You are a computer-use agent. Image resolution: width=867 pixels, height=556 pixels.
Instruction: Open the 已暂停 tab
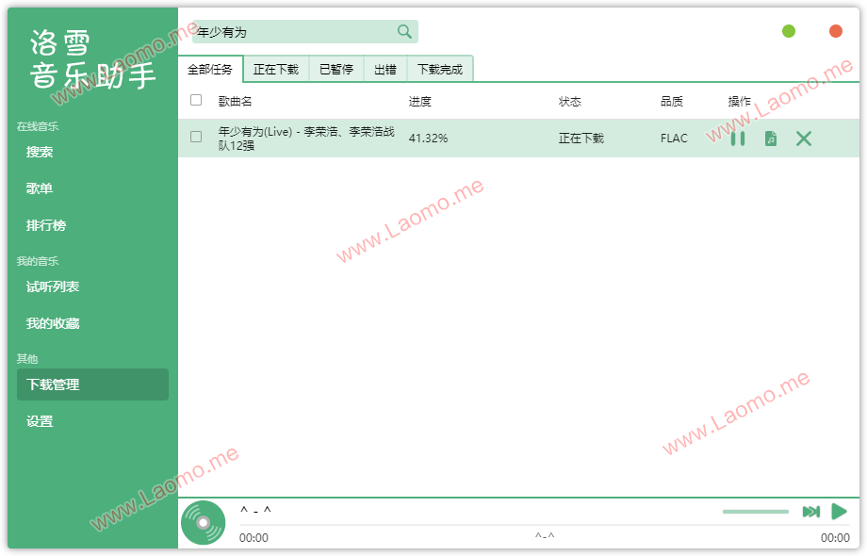tap(336, 69)
